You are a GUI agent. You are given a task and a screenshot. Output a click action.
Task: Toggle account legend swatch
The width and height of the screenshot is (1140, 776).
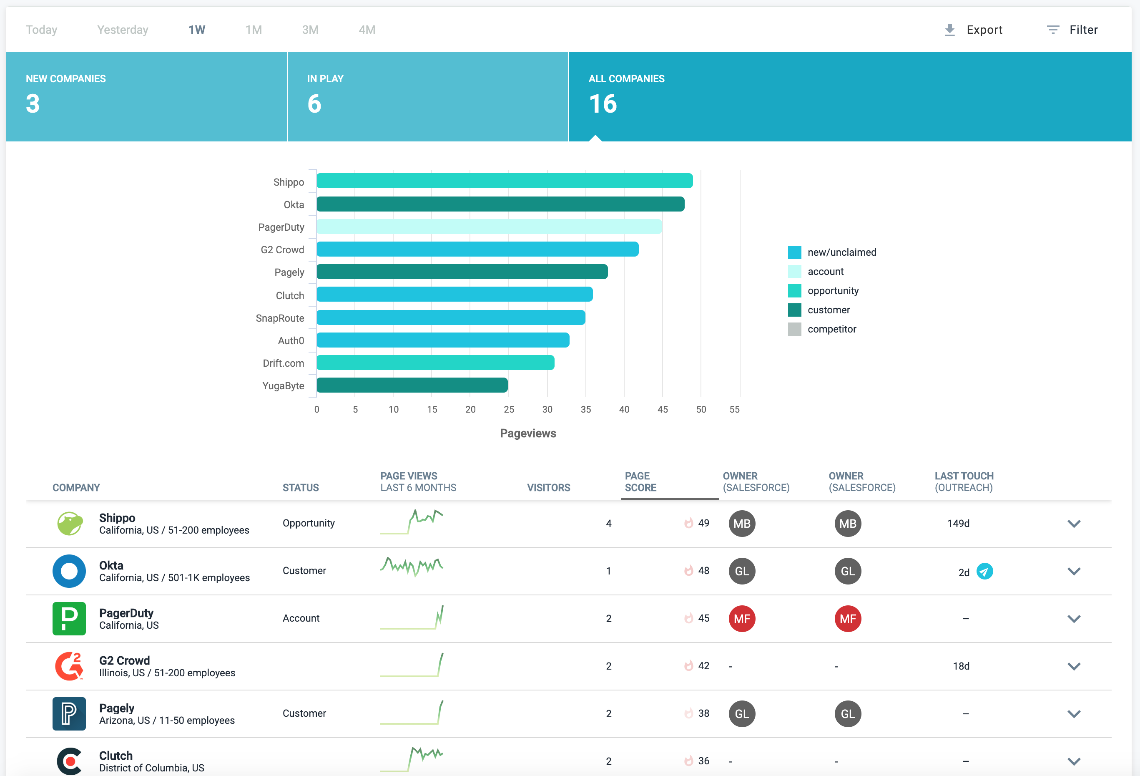coord(794,272)
